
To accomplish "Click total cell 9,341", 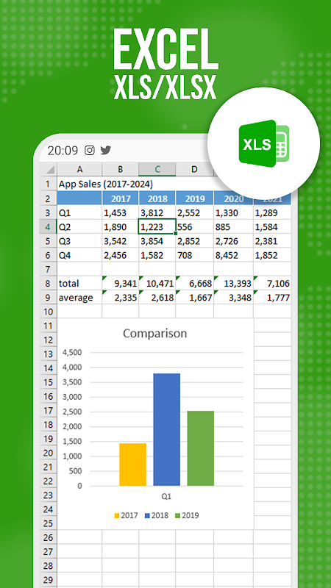I will tap(120, 283).
